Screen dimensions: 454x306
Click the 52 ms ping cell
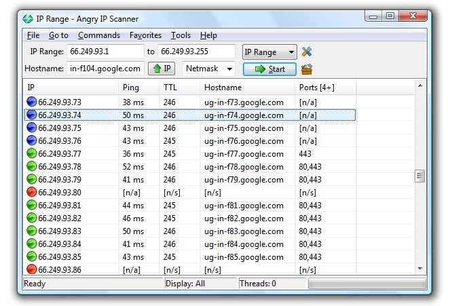click(133, 167)
